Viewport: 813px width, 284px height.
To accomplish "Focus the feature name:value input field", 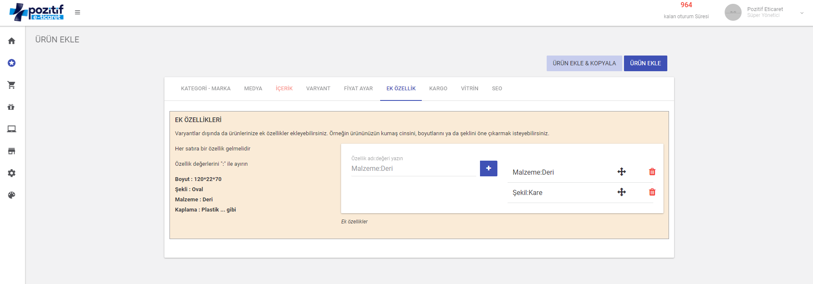I will 413,169.
